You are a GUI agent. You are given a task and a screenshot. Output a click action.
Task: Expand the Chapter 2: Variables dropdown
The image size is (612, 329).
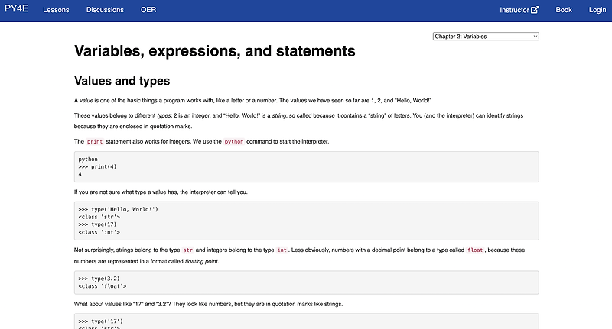pos(486,36)
